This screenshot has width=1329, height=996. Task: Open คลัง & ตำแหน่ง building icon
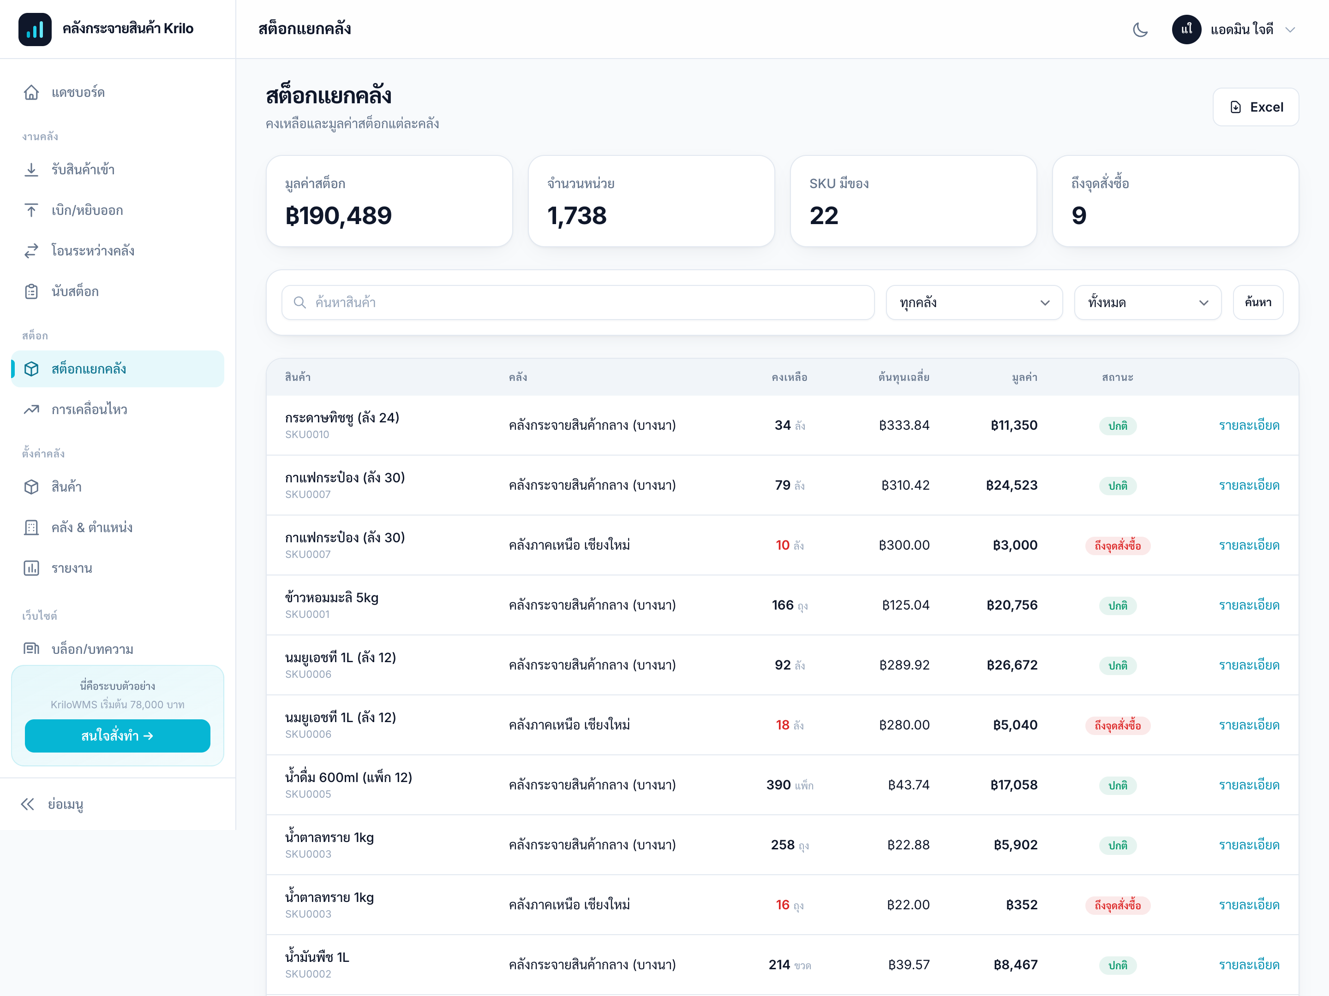(x=31, y=528)
